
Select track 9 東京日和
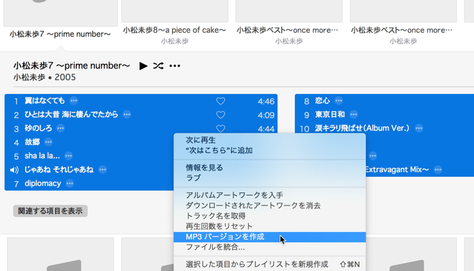click(x=384, y=115)
